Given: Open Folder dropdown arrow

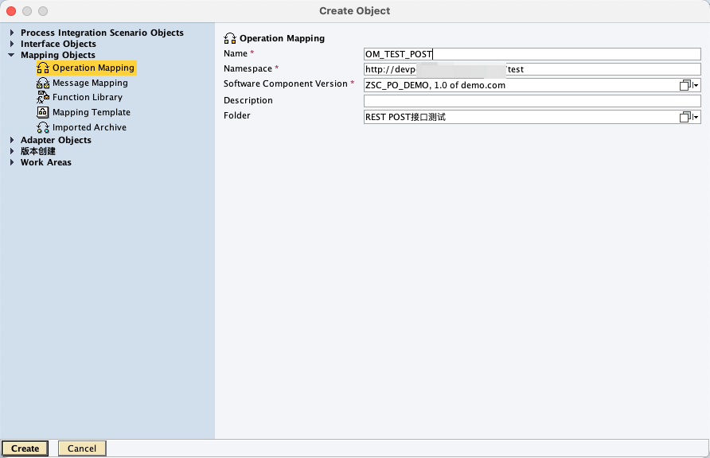Looking at the screenshot, I should (x=696, y=117).
